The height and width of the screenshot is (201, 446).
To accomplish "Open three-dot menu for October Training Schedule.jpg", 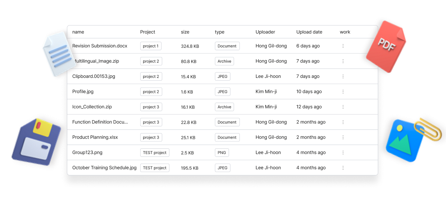I will coord(343,168).
